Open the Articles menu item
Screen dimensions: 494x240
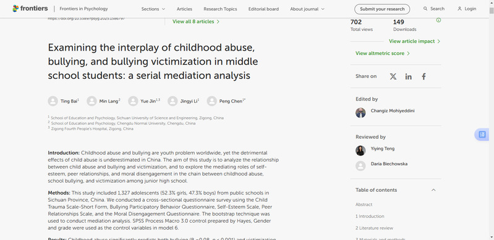click(x=184, y=9)
